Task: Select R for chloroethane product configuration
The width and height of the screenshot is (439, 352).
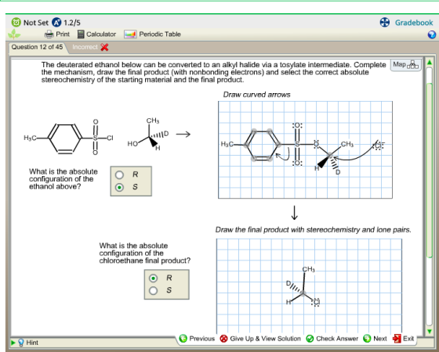Action: (153, 278)
